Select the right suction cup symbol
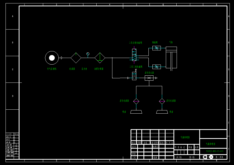This screenshot has width=234, height=165. pyautogui.click(x=162, y=112)
